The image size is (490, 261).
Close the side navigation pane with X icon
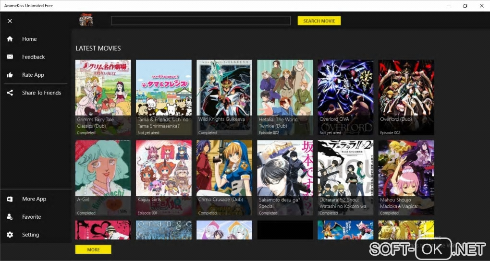coord(10,21)
